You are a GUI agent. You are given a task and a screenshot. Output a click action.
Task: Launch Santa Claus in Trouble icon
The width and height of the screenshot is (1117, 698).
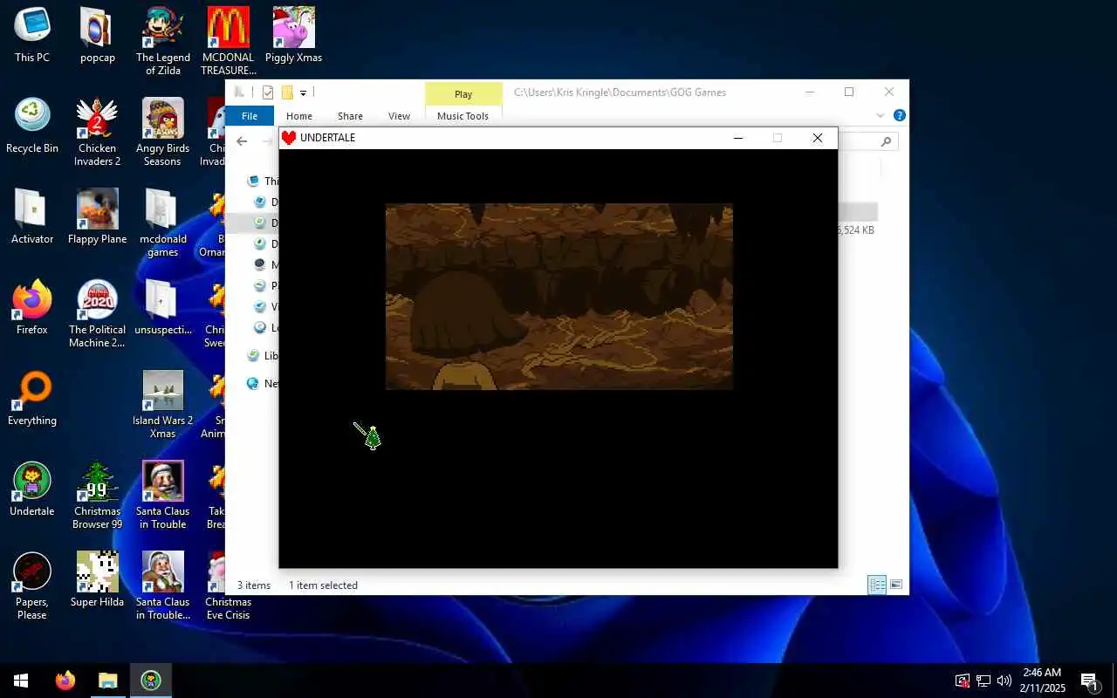pyautogui.click(x=163, y=496)
